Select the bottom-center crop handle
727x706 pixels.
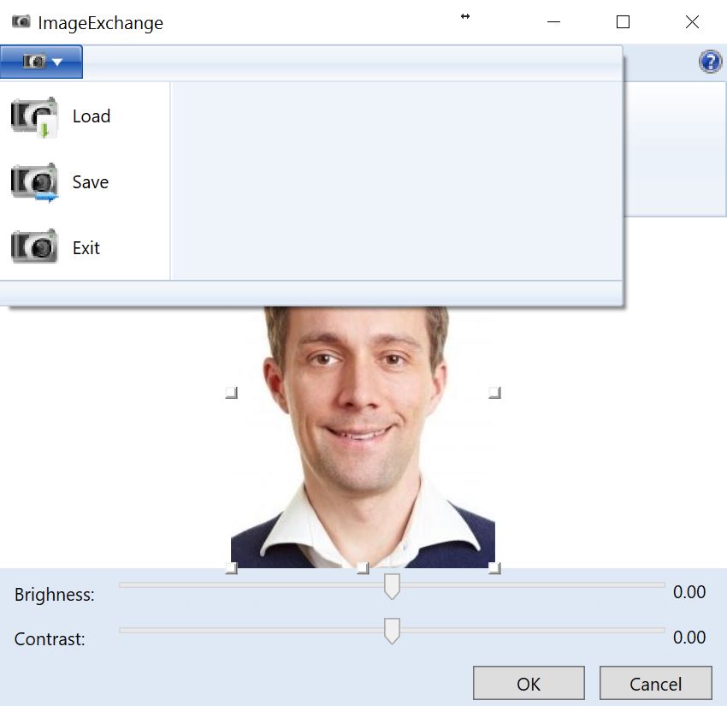coord(362,568)
